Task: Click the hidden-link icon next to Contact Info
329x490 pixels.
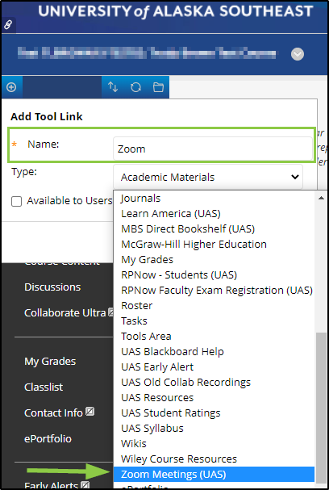Action: pos(90,411)
